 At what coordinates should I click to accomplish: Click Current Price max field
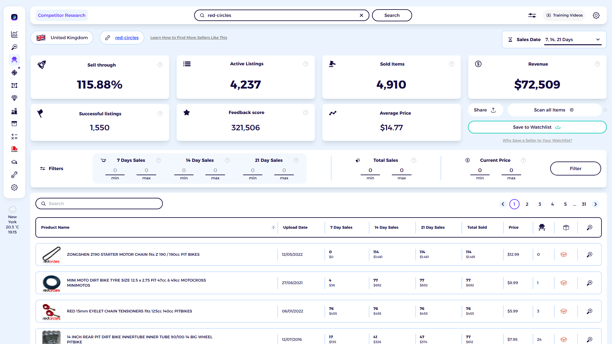[x=511, y=170]
